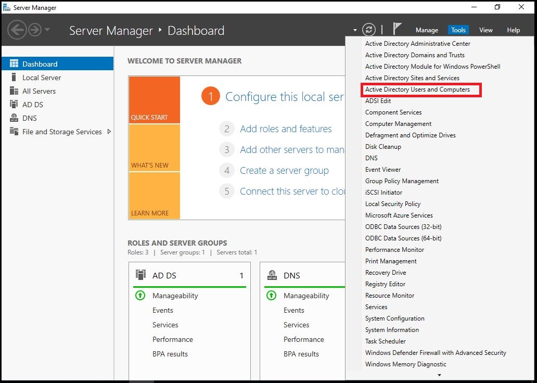Click the All Servers sidebar icon

click(14, 91)
